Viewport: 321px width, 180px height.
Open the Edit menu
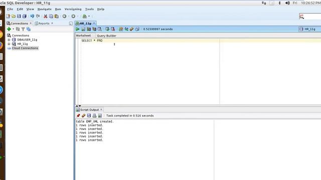point(20,9)
